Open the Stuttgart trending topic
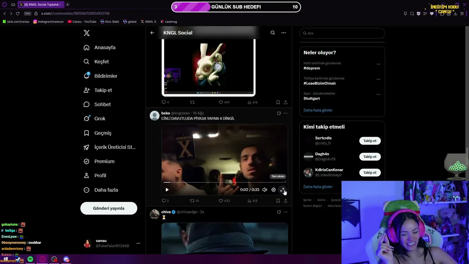Image resolution: width=469 pixels, height=264 pixels. tap(312, 99)
